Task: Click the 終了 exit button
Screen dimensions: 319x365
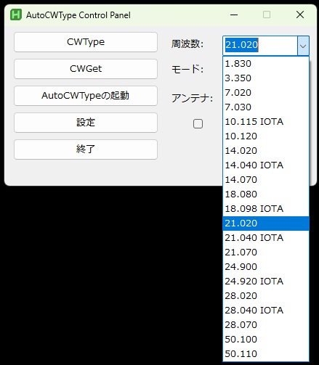Action: coord(86,149)
